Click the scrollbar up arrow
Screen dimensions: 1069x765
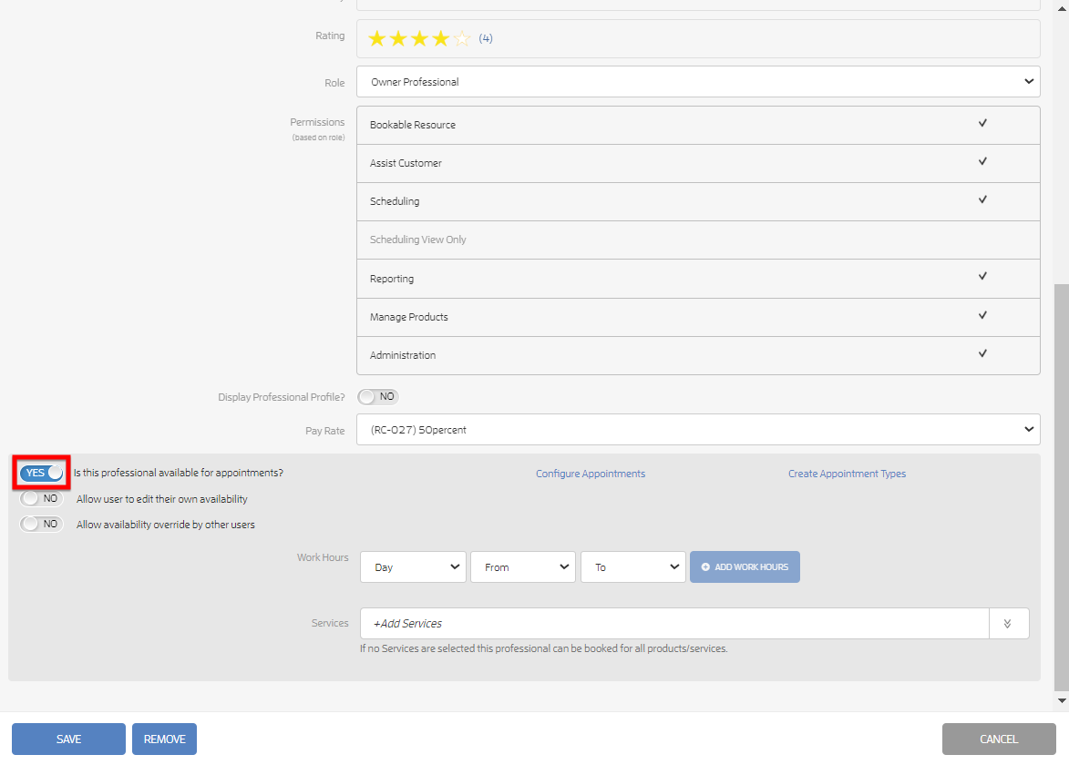pyautogui.click(x=1062, y=8)
